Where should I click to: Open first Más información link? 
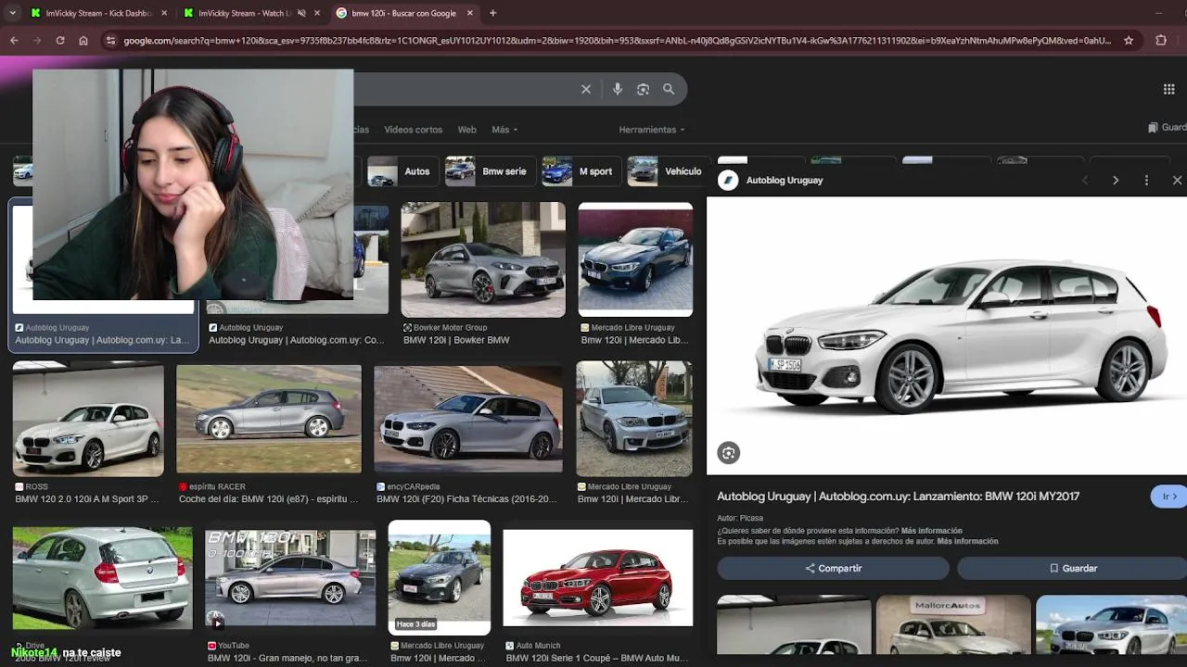(931, 531)
